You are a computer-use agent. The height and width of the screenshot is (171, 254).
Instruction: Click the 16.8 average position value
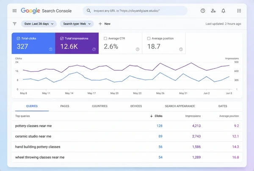click(x=235, y=157)
